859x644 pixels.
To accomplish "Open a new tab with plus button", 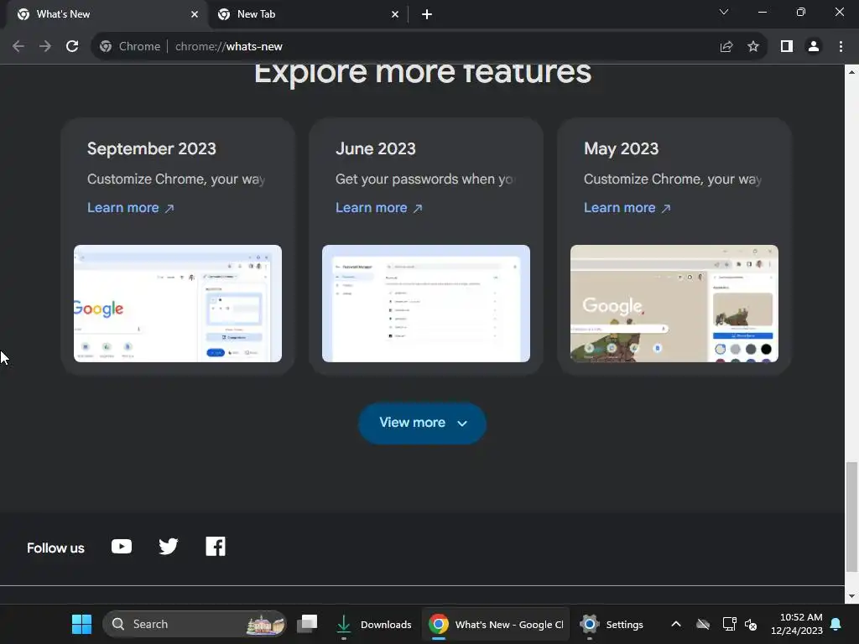I will [x=427, y=14].
